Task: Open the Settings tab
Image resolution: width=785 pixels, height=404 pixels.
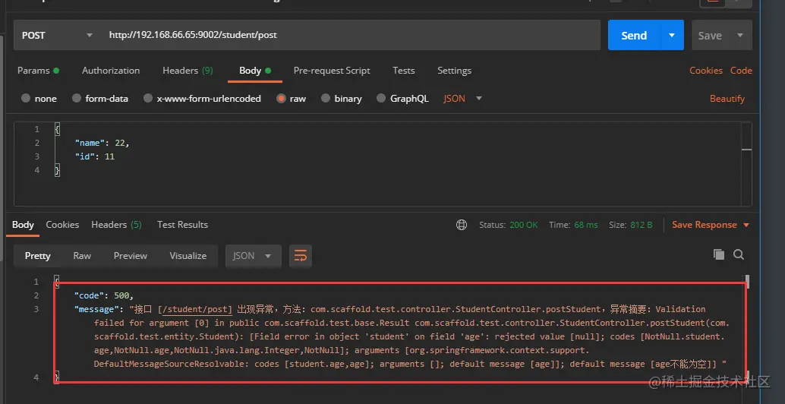Action: 454,71
